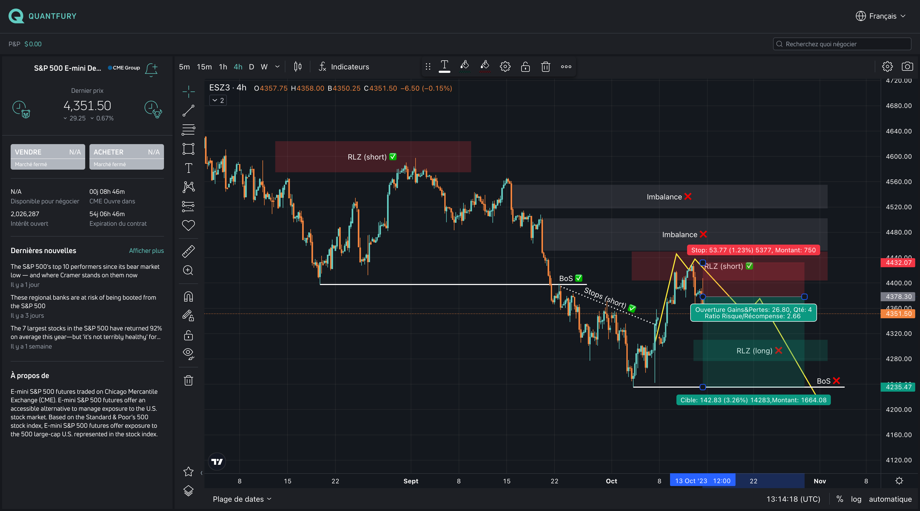Open the Indicateurs menu
The height and width of the screenshot is (511, 920).
[x=344, y=67]
